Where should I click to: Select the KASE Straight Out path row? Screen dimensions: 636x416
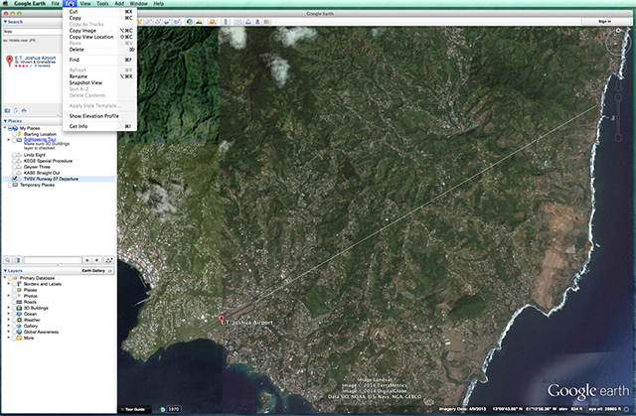42,173
